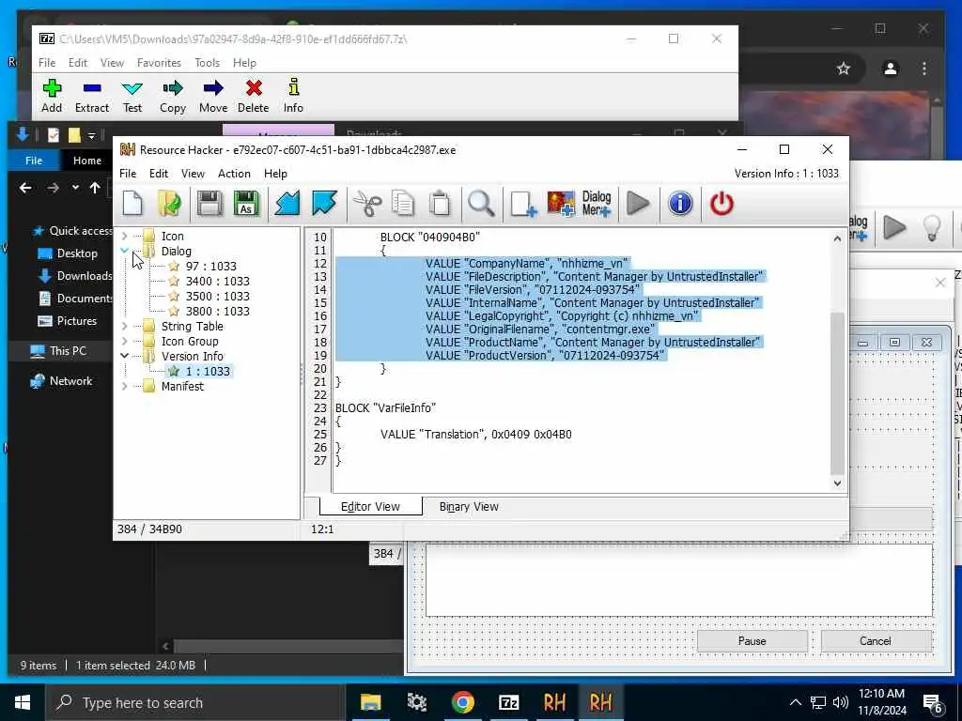Click the Windows Start button
Viewport: 962px width, 721px height.
23,702
